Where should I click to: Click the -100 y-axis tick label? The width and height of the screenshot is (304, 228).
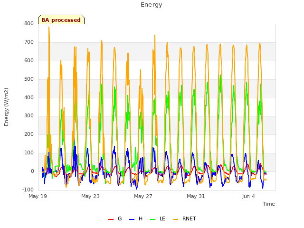click(x=28, y=190)
